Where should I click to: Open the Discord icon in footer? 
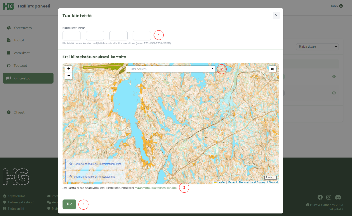[338, 197]
